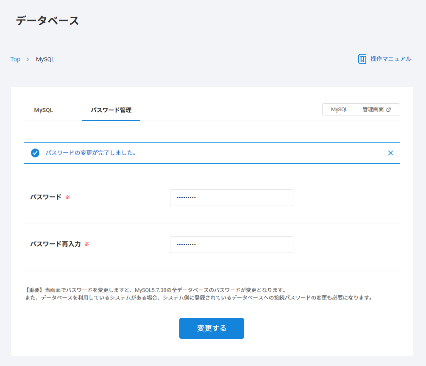Click MySQL in the breadcrumb trail
426x366 pixels.
(45, 59)
